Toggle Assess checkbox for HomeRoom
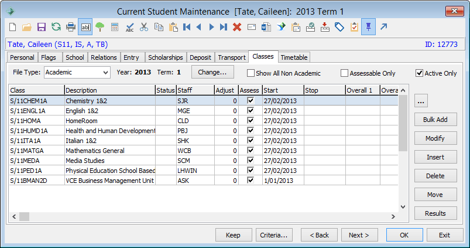The height and width of the screenshot is (248, 470). coord(251,120)
